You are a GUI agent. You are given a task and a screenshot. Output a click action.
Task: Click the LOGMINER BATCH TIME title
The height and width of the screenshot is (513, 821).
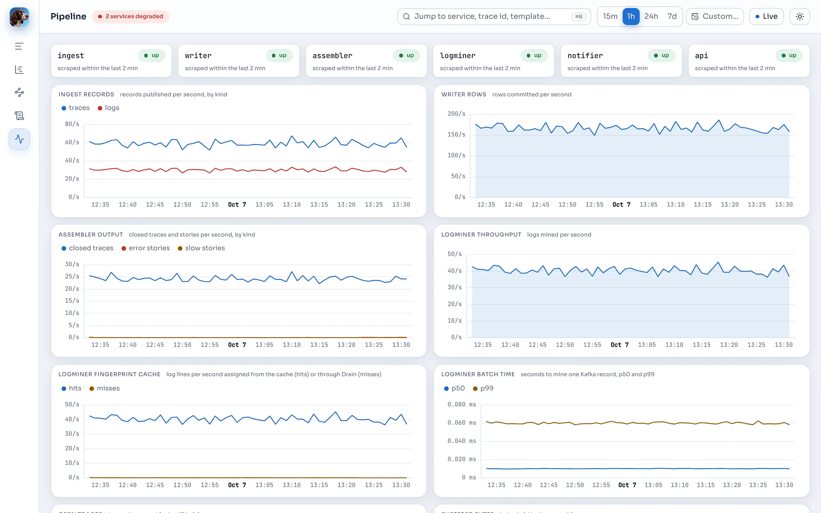[478, 374]
